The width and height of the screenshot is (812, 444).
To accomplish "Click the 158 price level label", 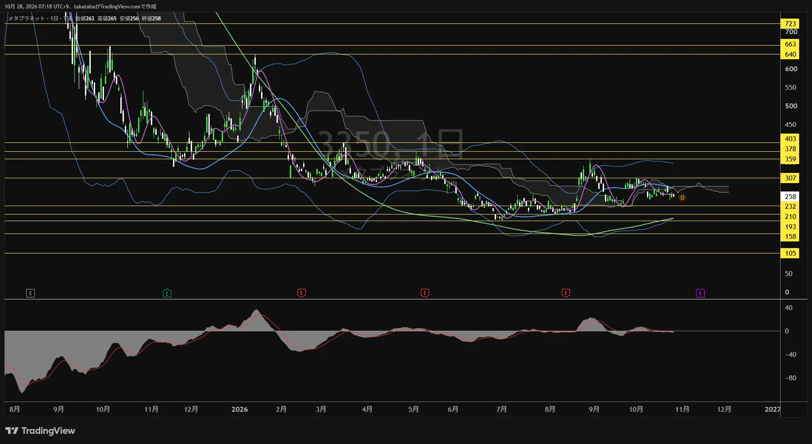I will pyautogui.click(x=790, y=237).
